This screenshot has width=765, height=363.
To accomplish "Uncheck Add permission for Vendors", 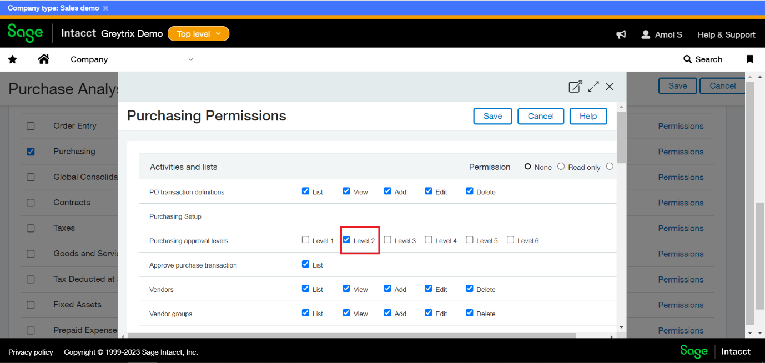I will 387,289.
